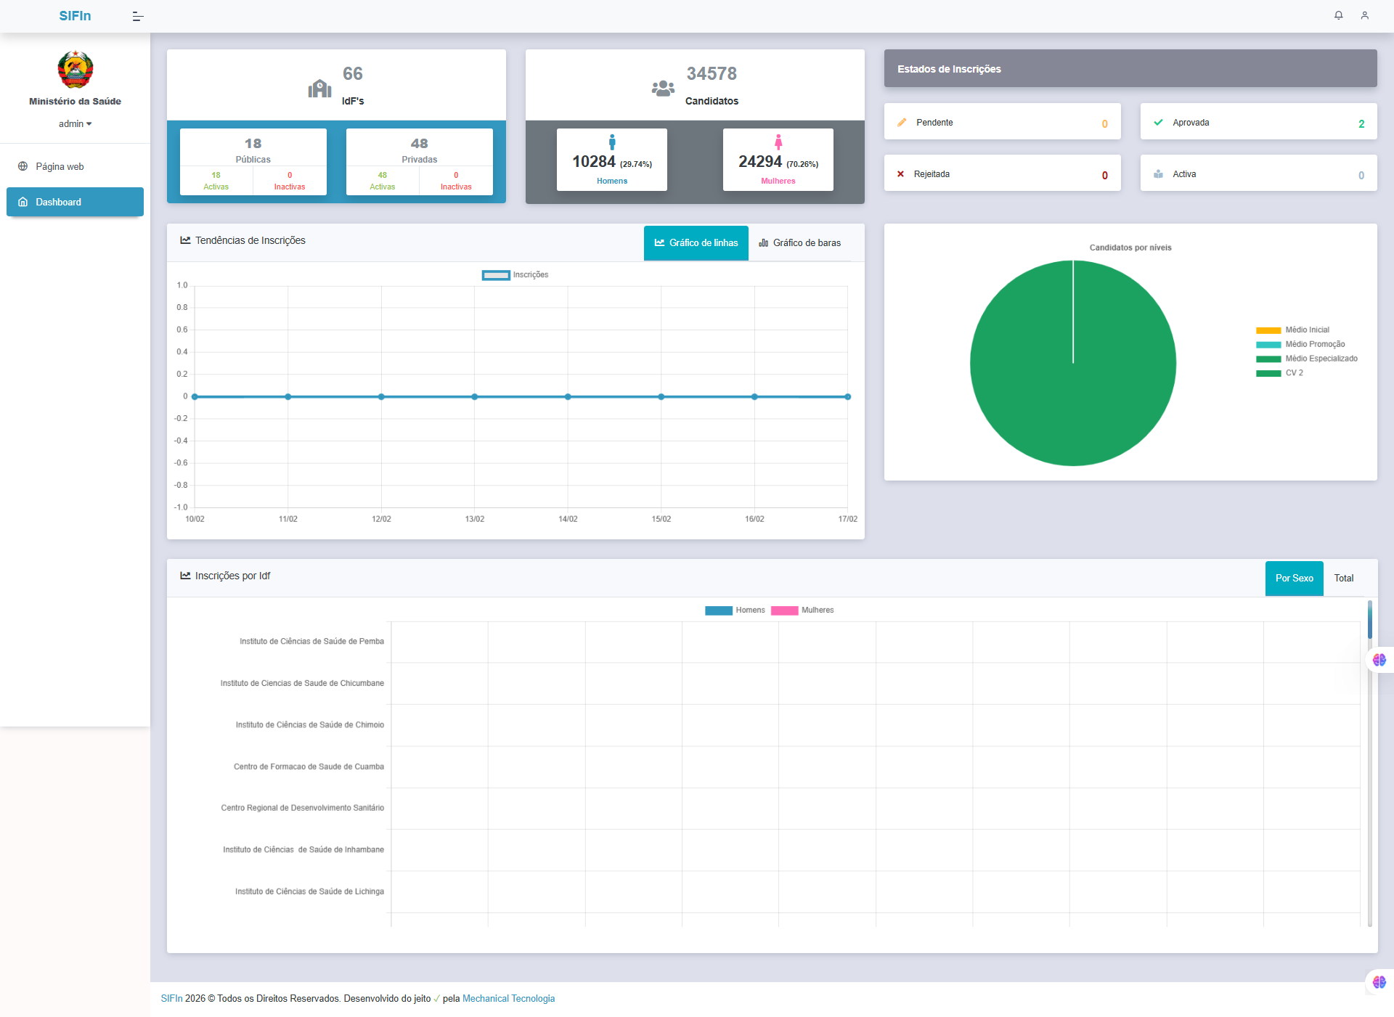Follow the Mechanical Tecnologia link

click(x=508, y=999)
